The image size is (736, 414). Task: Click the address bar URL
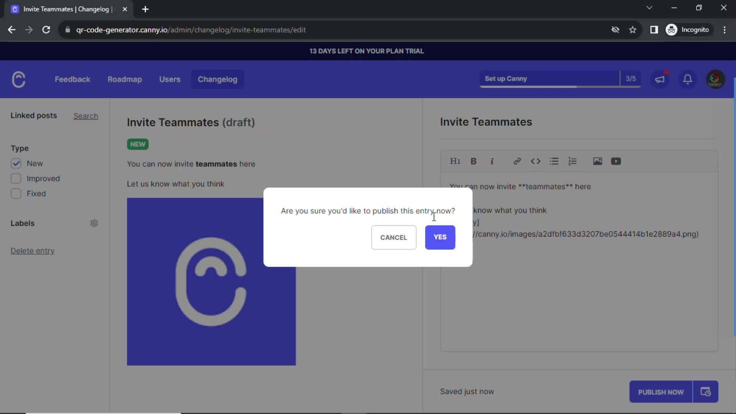[x=191, y=30]
